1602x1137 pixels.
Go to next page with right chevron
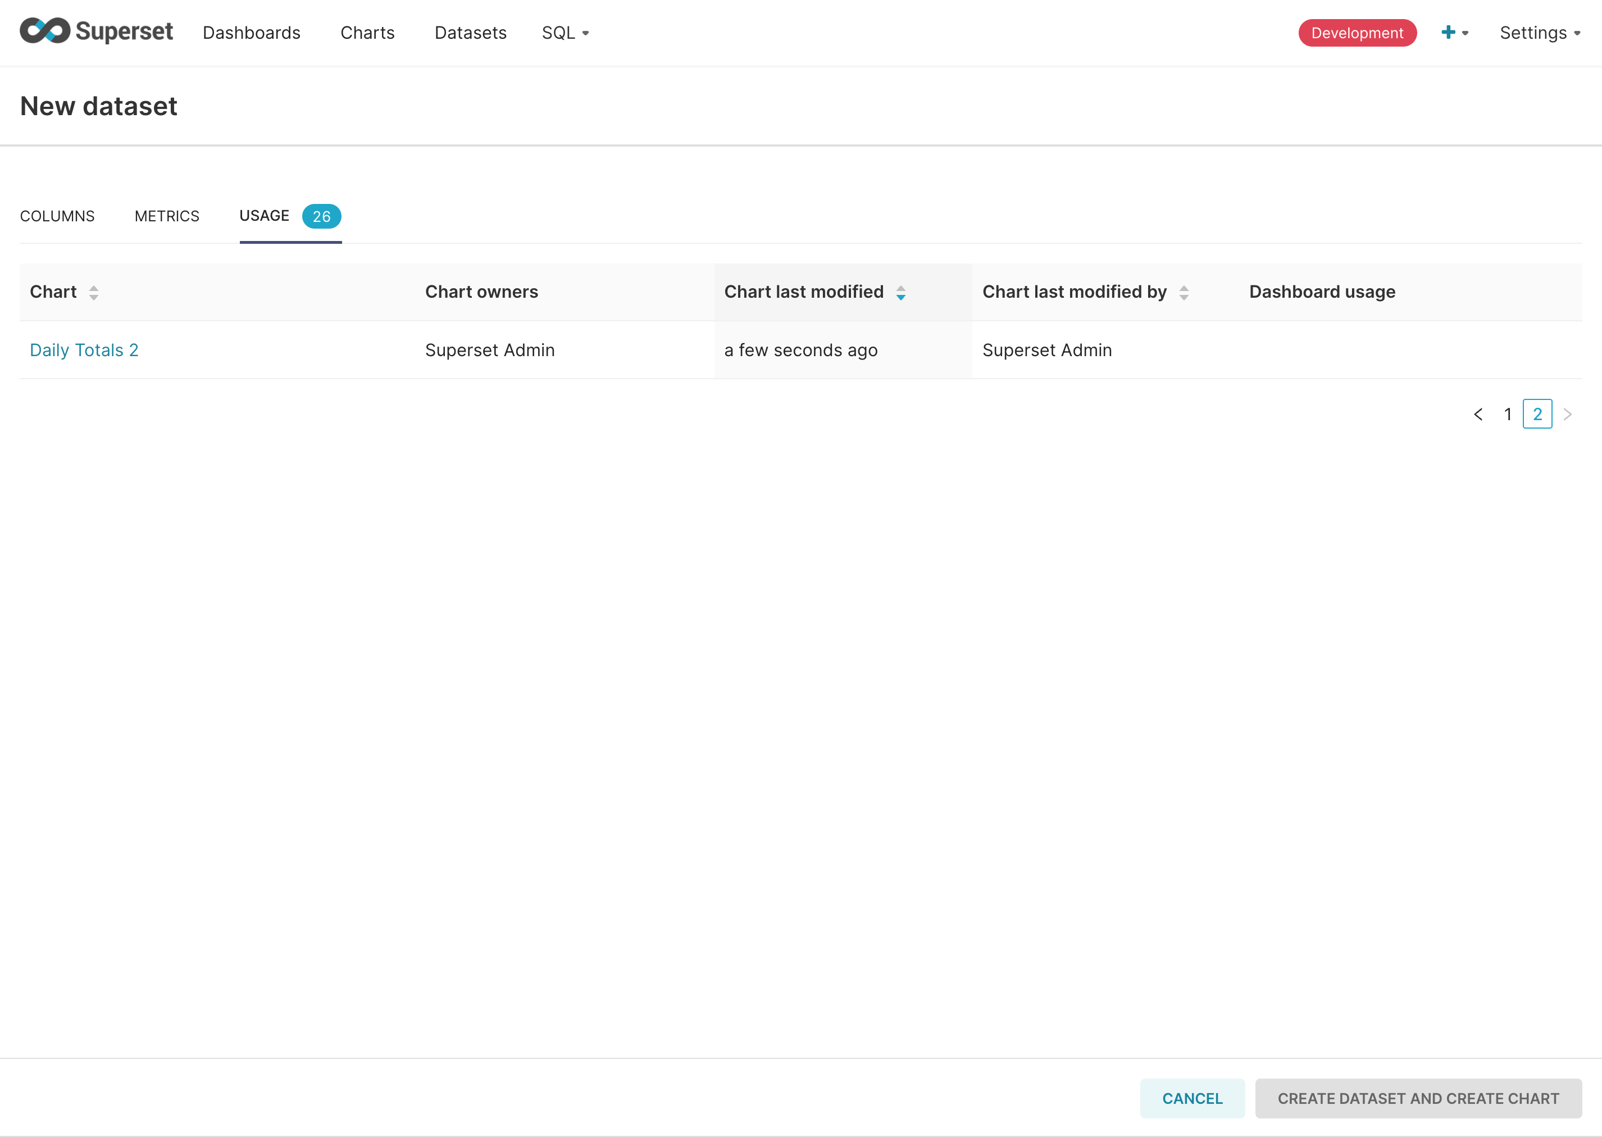point(1568,414)
